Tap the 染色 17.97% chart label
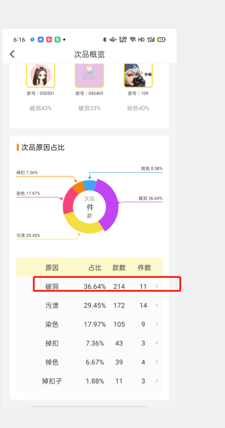This screenshot has height=428, width=225. pos(28,193)
